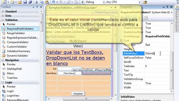The height and width of the screenshot is (101, 179).
Task: Select CustomValidator tool in Toolbox
Action: [x=17, y=47]
